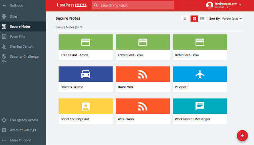This screenshot has height=145, width=254.
Task: Click the fan@lastpass.com account email
Action: coord(226,4)
